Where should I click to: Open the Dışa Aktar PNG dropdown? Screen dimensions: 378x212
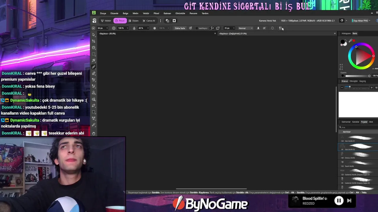click(x=361, y=21)
